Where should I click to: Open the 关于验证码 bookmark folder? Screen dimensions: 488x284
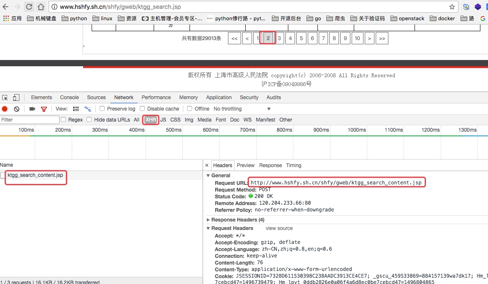tap(368, 18)
